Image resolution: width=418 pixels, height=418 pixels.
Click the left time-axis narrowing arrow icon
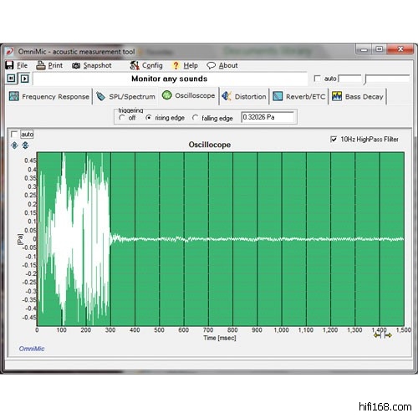coord(378,335)
